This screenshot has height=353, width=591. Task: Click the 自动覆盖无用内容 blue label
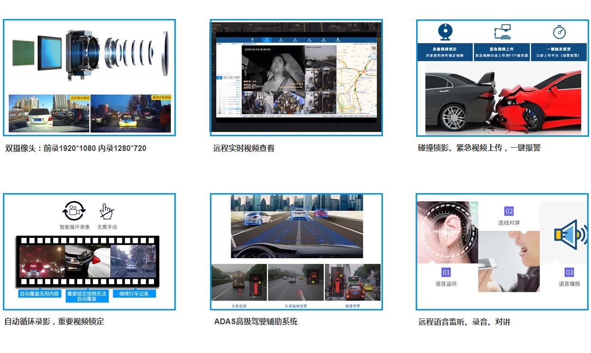[39, 294]
